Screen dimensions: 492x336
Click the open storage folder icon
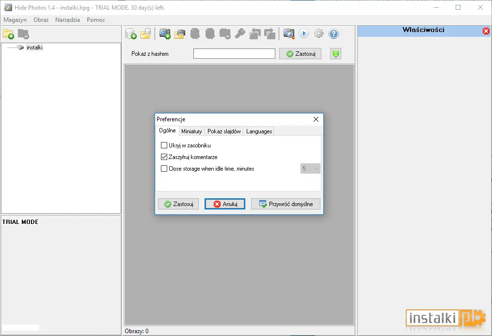pos(145,33)
